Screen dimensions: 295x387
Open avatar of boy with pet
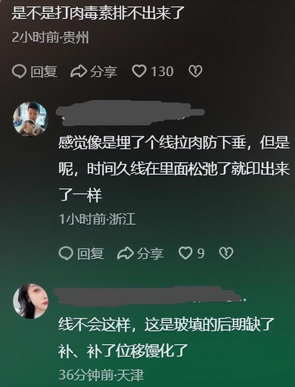30,119
